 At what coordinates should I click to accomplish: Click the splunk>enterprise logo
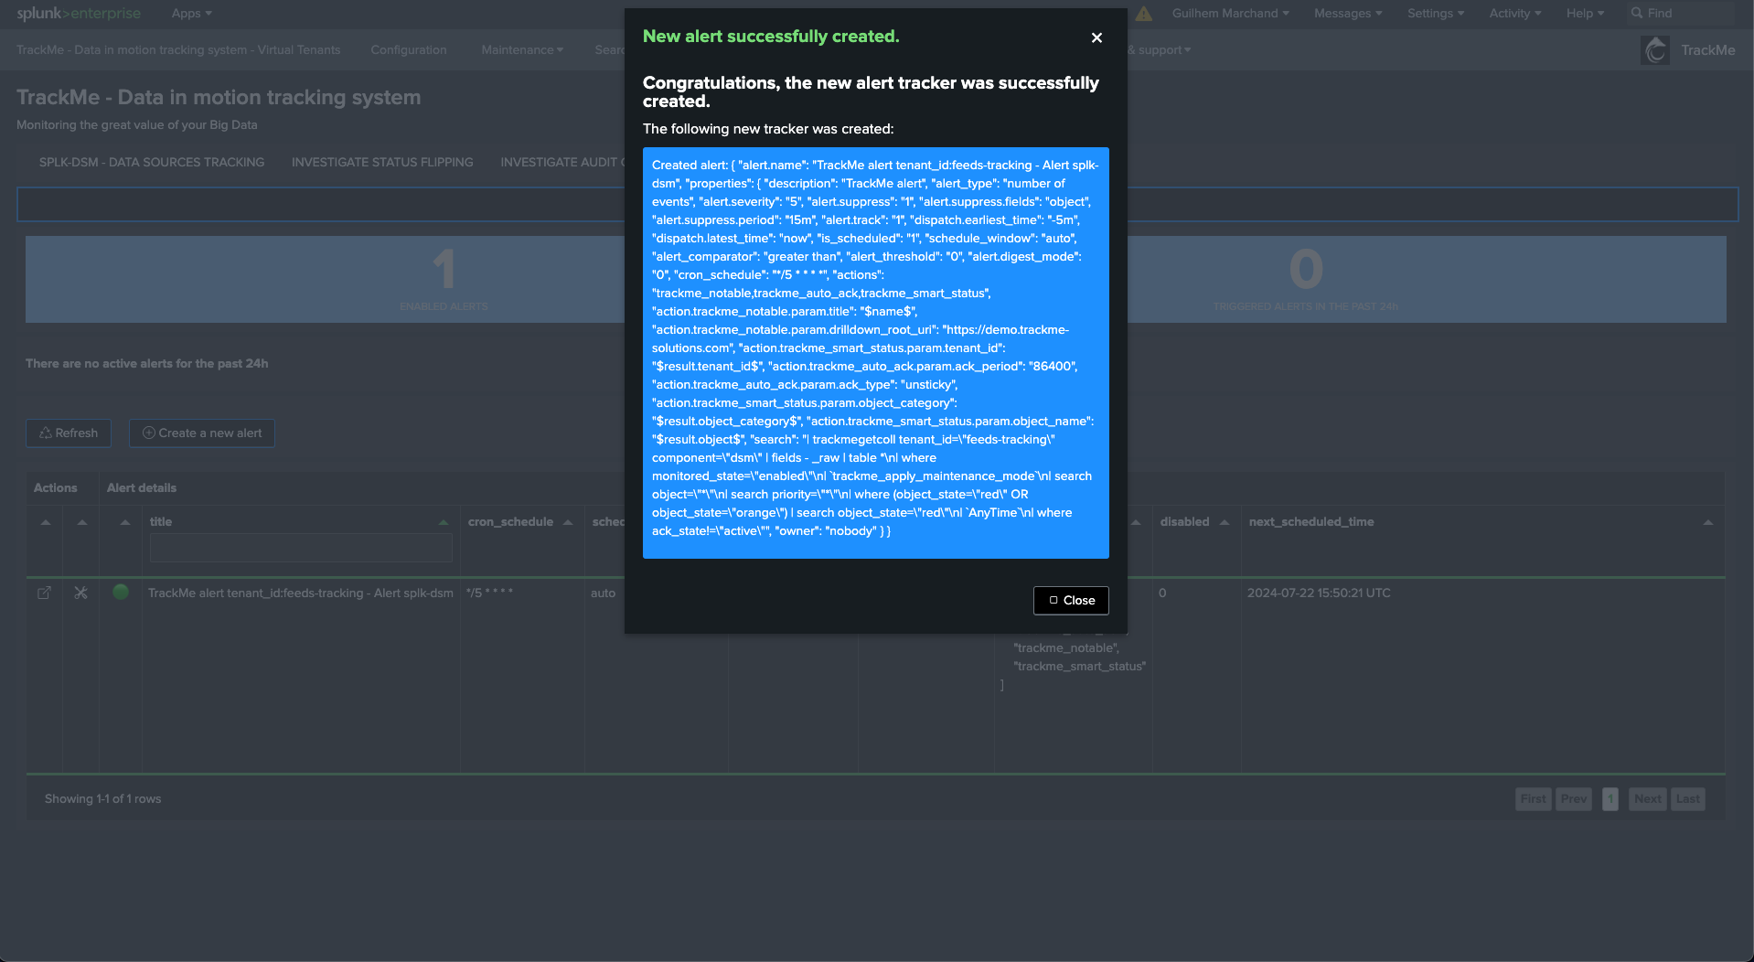coord(79,13)
